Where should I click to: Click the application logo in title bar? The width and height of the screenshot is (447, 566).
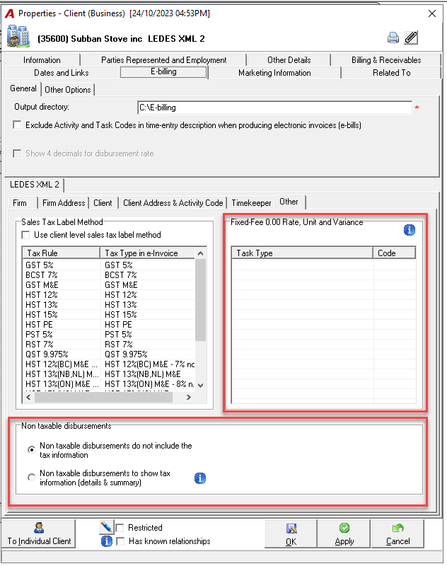10,13
